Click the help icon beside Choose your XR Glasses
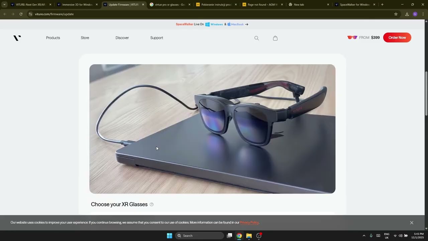 (151, 205)
